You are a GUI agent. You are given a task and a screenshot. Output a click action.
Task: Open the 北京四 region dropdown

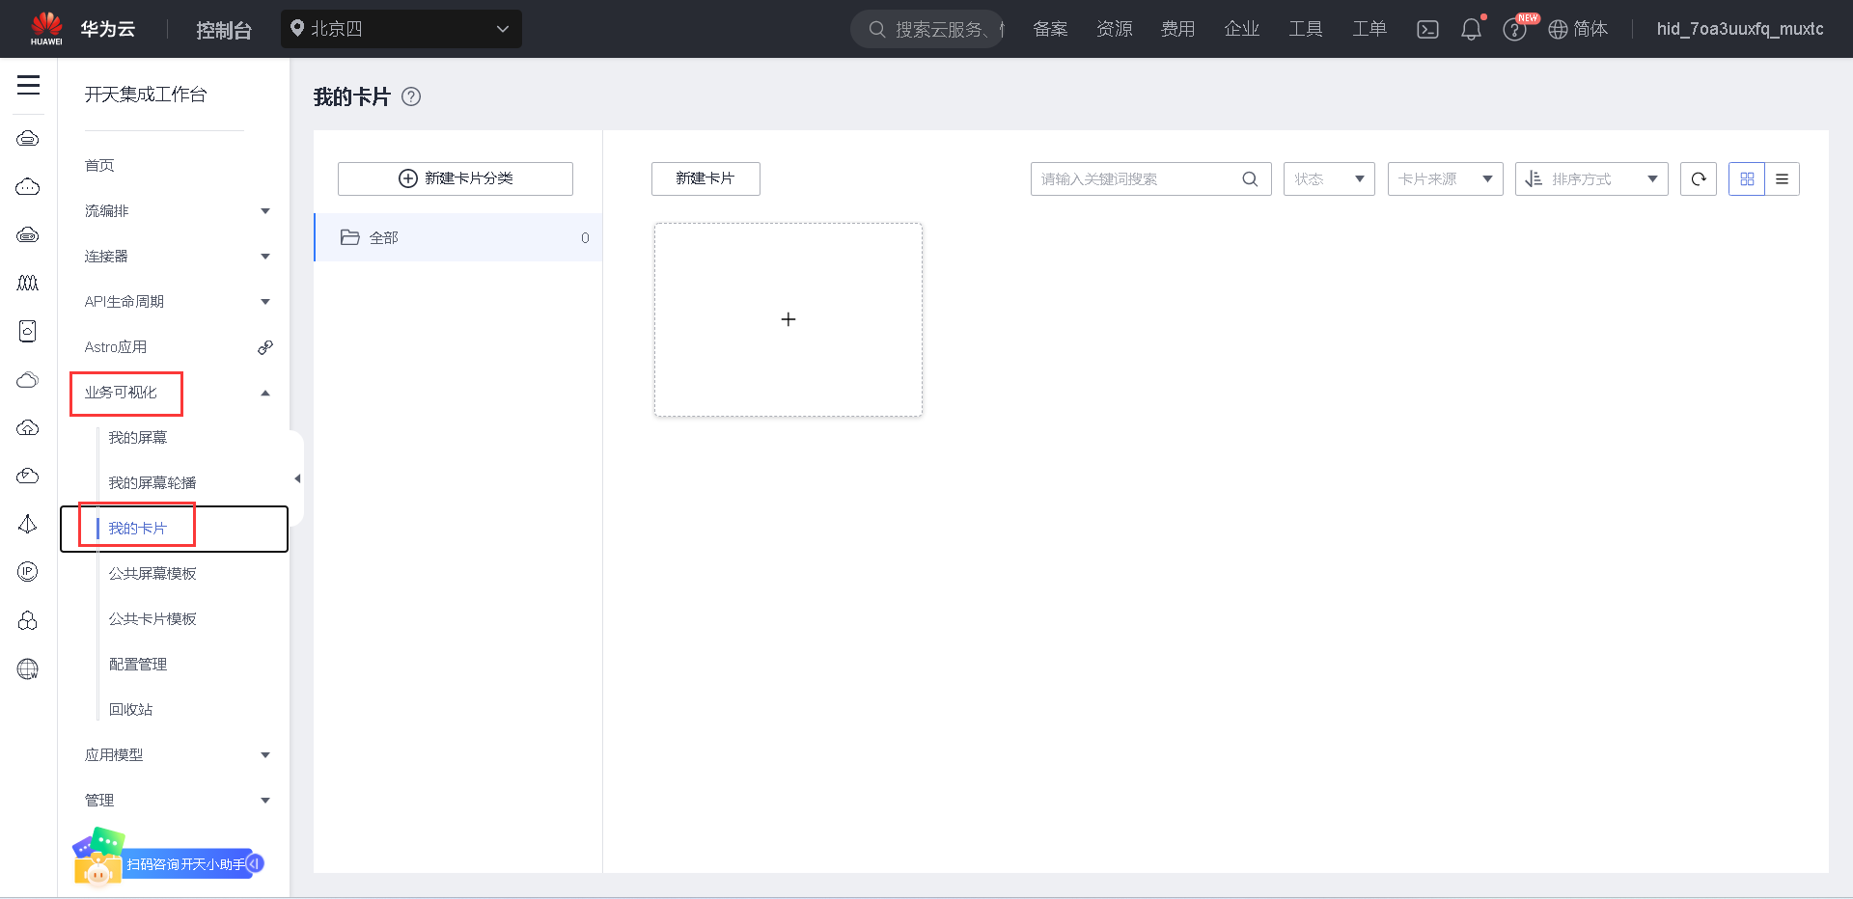[401, 29]
